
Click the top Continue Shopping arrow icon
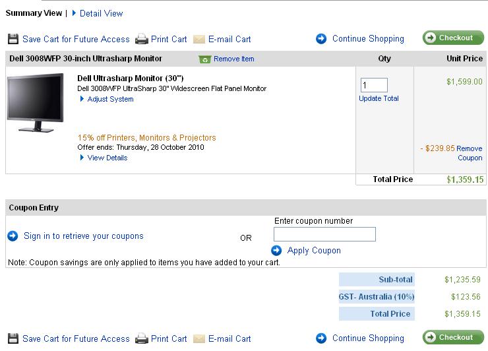(321, 38)
